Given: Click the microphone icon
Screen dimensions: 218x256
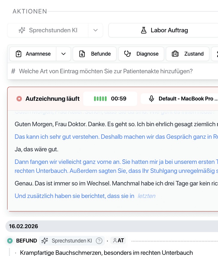Looking at the screenshot, I should pyautogui.click(x=152, y=99).
